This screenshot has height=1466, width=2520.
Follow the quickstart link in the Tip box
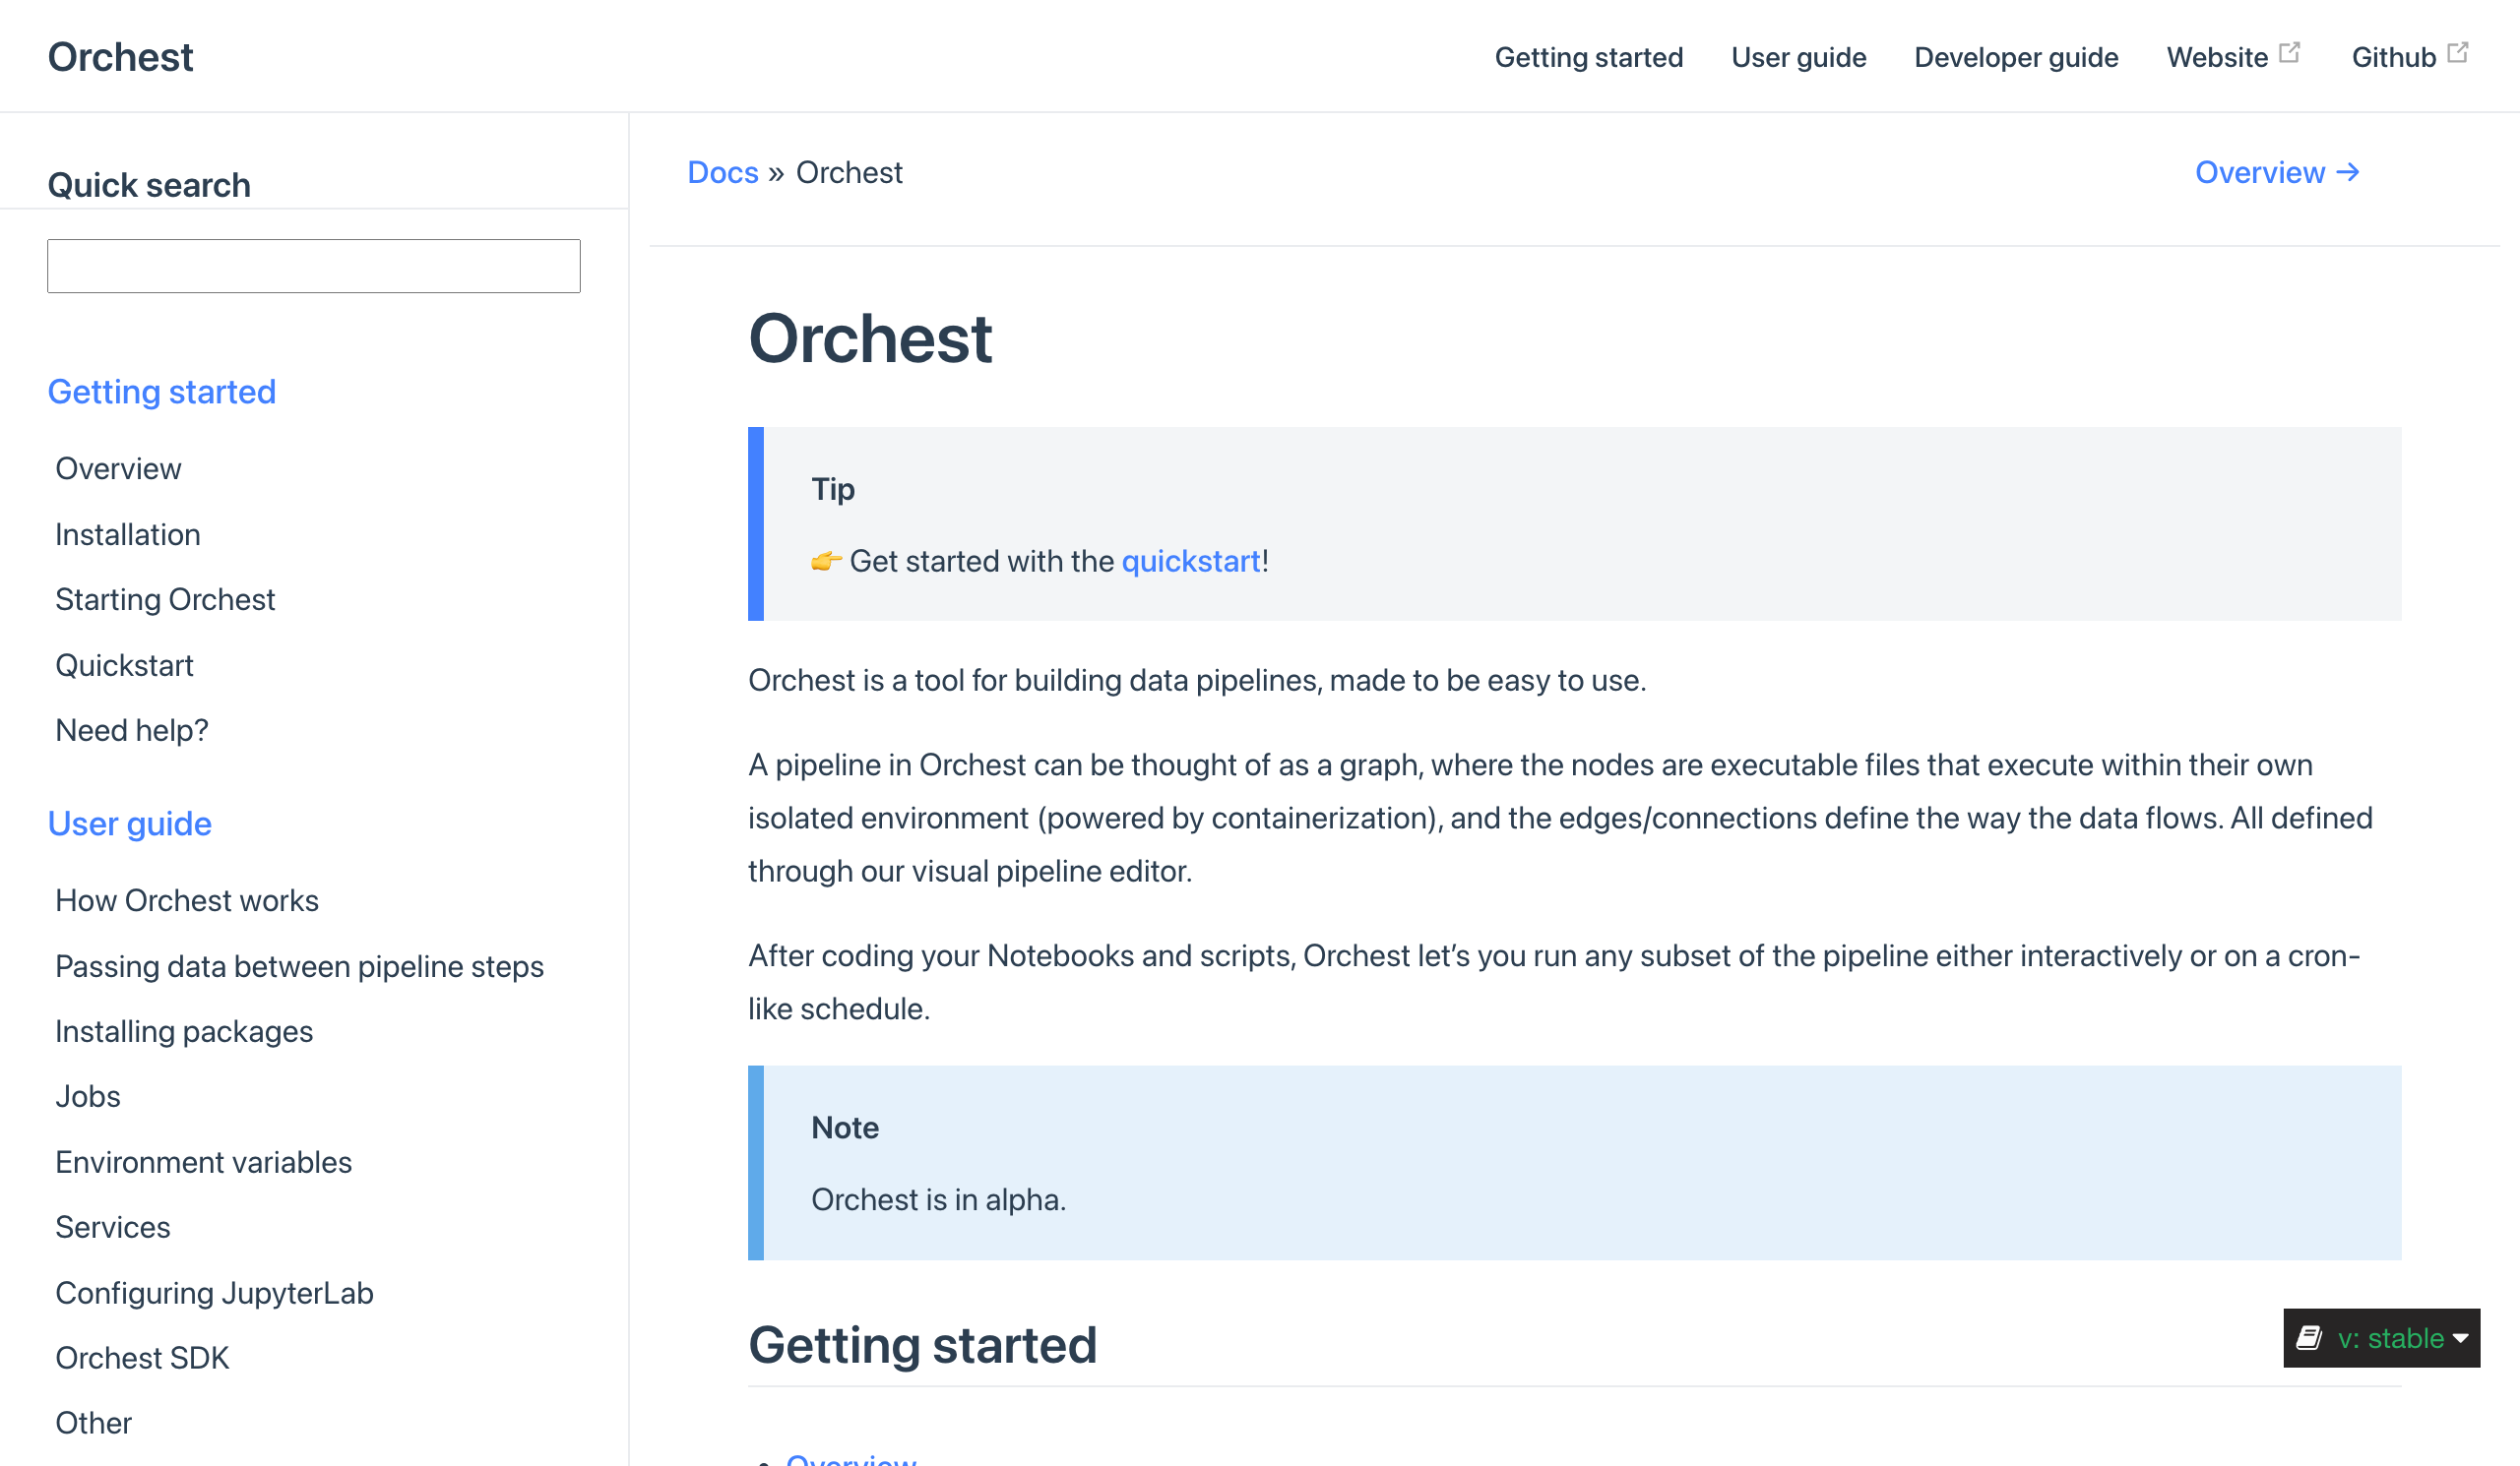1190,562
